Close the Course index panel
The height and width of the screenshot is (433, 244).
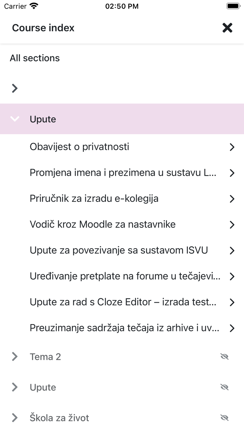coord(227,28)
